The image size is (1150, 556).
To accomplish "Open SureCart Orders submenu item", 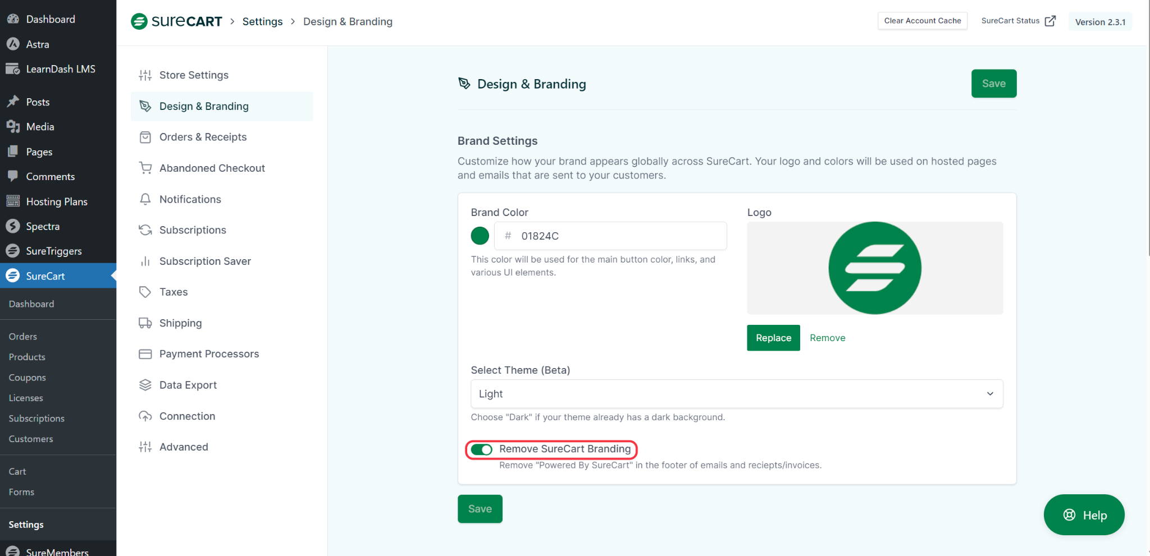I will coord(23,336).
